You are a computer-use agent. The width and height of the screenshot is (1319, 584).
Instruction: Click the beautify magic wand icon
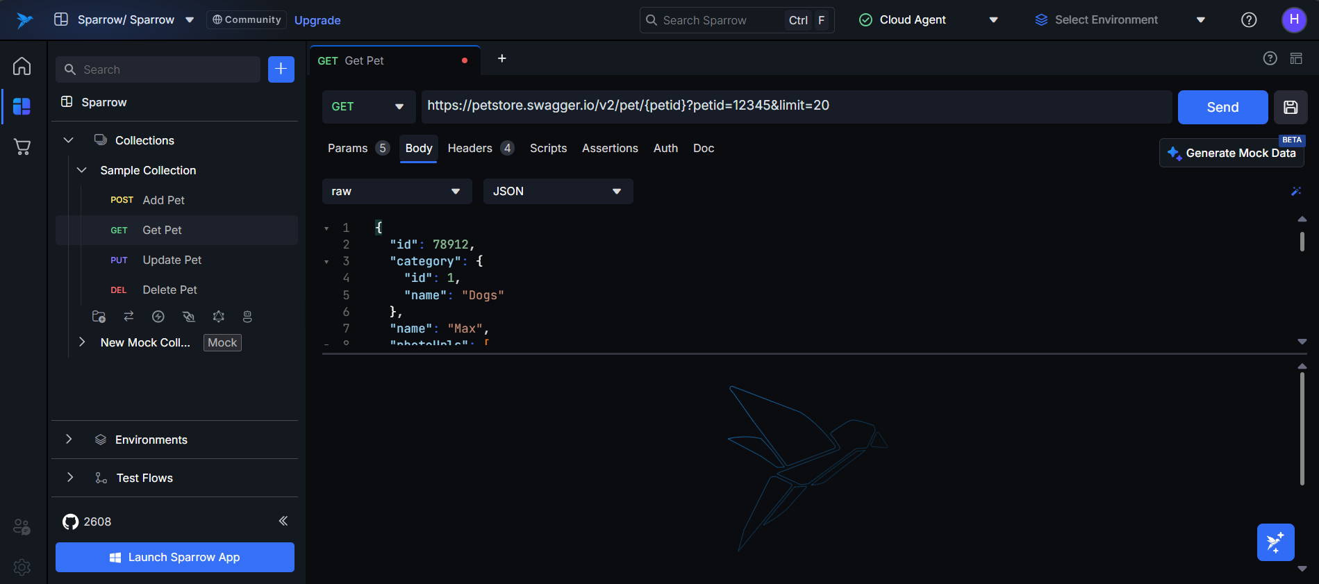(x=1295, y=191)
